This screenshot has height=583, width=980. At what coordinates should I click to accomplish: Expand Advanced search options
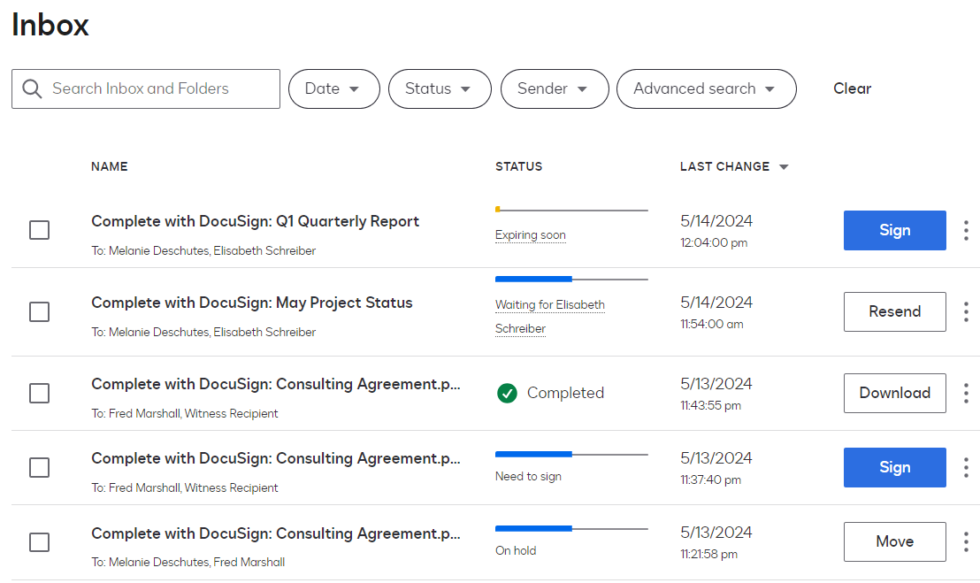pos(706,89)
